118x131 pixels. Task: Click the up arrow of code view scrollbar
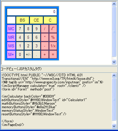pyautogui.click(x=114, y=75)
